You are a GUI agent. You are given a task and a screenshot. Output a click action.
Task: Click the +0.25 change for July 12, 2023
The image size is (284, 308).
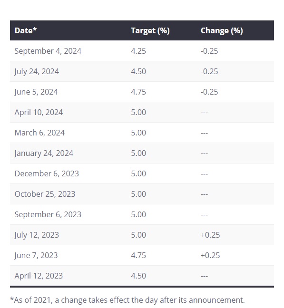(210, 235)
